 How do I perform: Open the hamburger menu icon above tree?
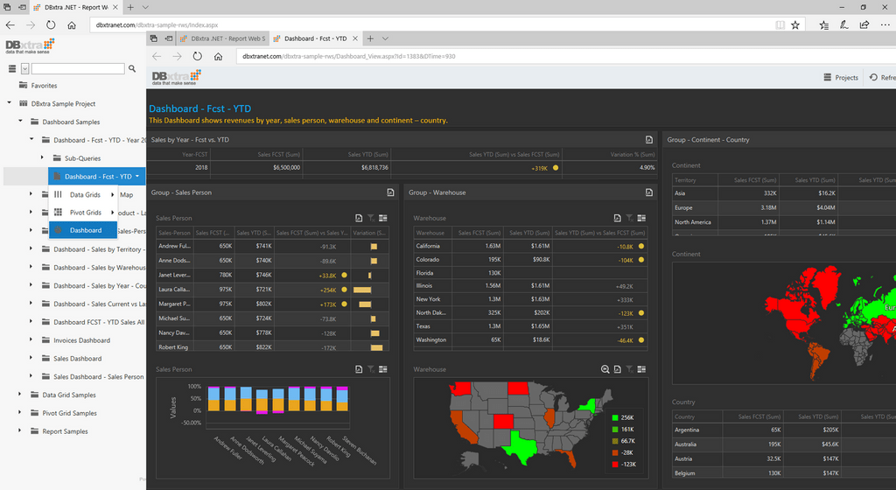click(x=12, y=68)
